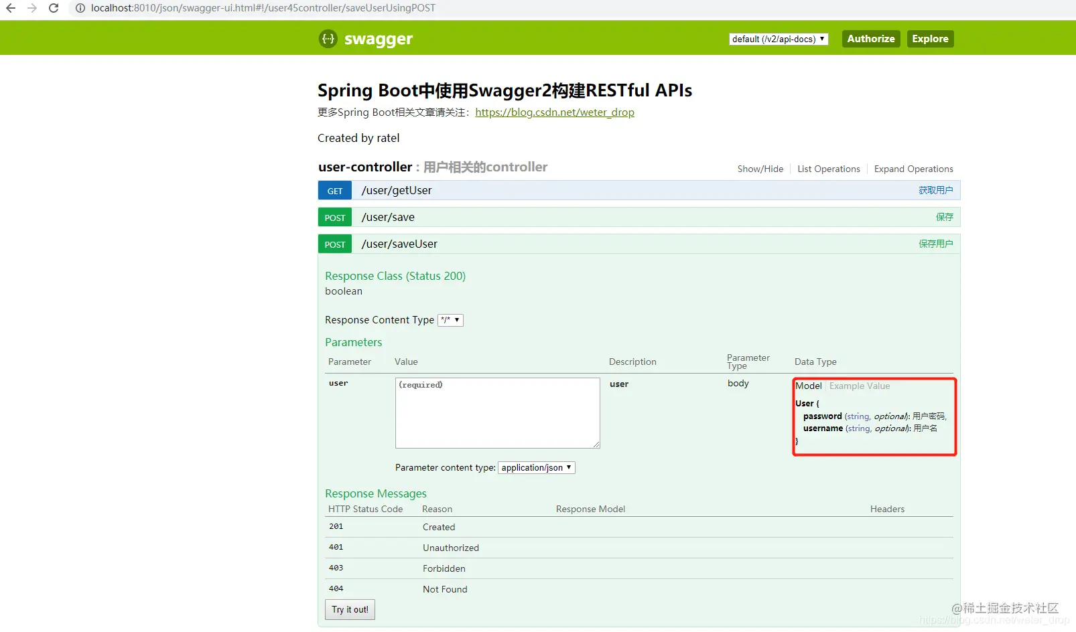Click the browser address bar URL

(263, 8)
